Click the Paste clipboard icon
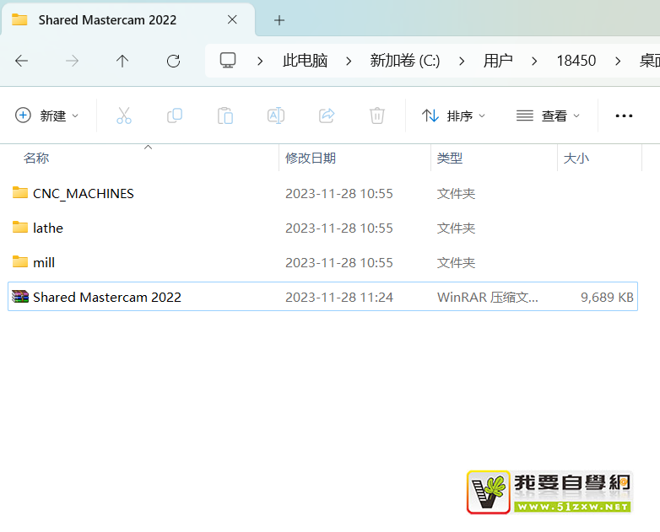The height and width of the screenshot is (532, 660). click(225, 116)
